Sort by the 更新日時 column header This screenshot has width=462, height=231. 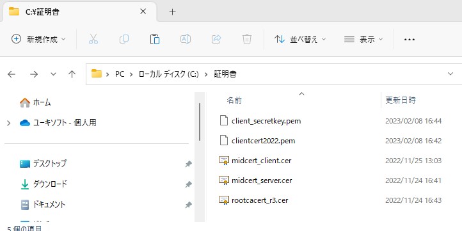click(x=401, y=100)
